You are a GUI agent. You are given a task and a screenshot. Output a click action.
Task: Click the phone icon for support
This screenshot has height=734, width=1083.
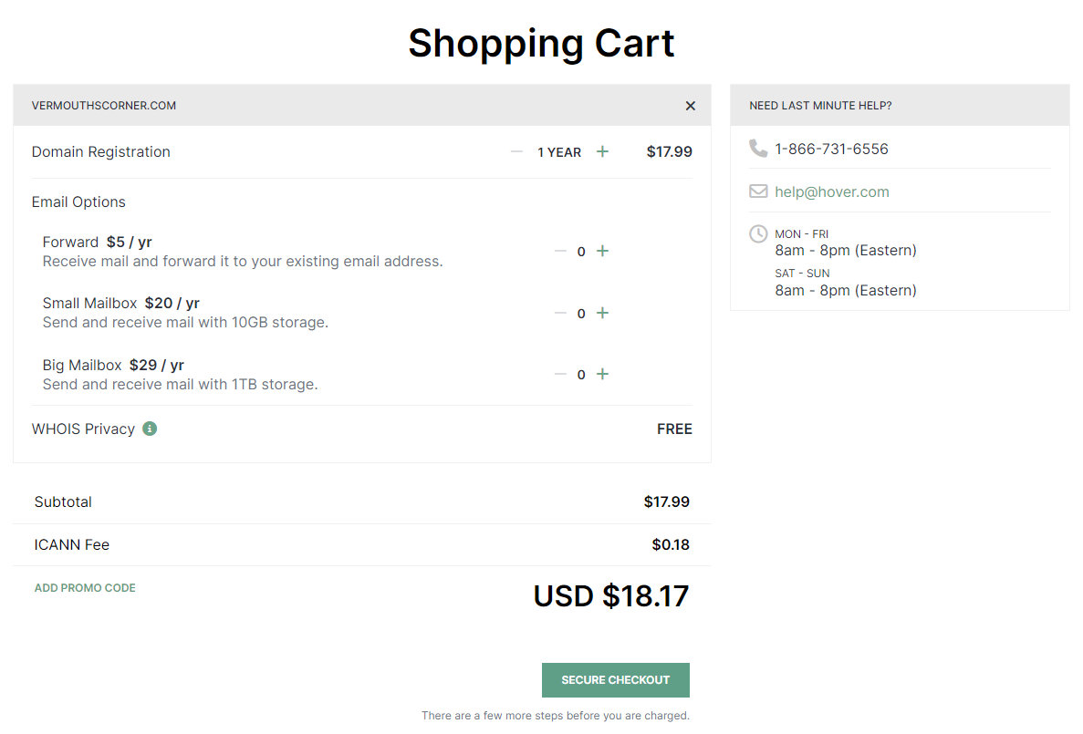(758, 148)
